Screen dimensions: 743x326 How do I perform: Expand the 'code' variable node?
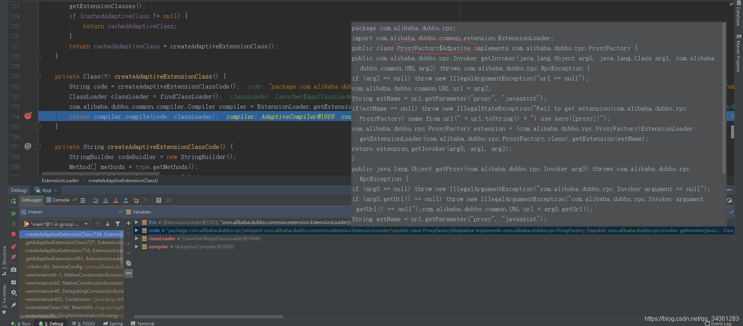tap(137, 230)
